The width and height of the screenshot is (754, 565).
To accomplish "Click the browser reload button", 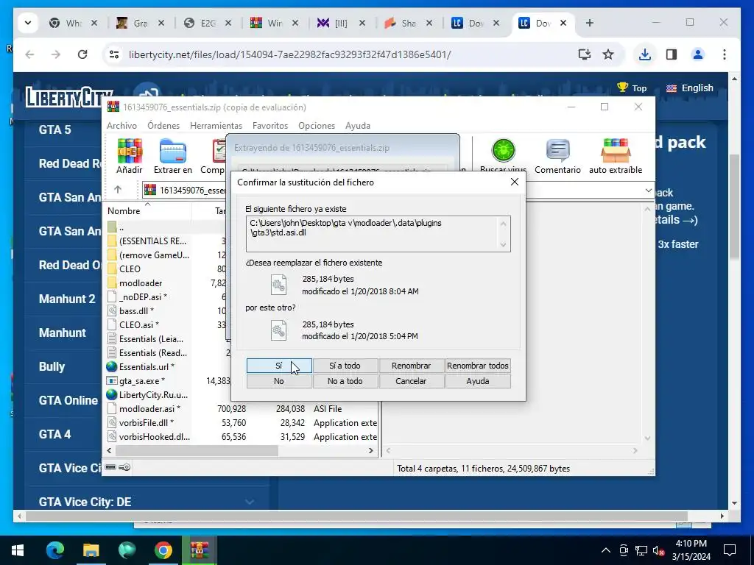I will click(x=82, y=54).
